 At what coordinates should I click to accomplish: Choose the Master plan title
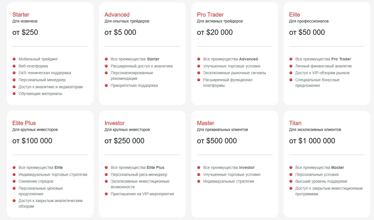[205, 123]
